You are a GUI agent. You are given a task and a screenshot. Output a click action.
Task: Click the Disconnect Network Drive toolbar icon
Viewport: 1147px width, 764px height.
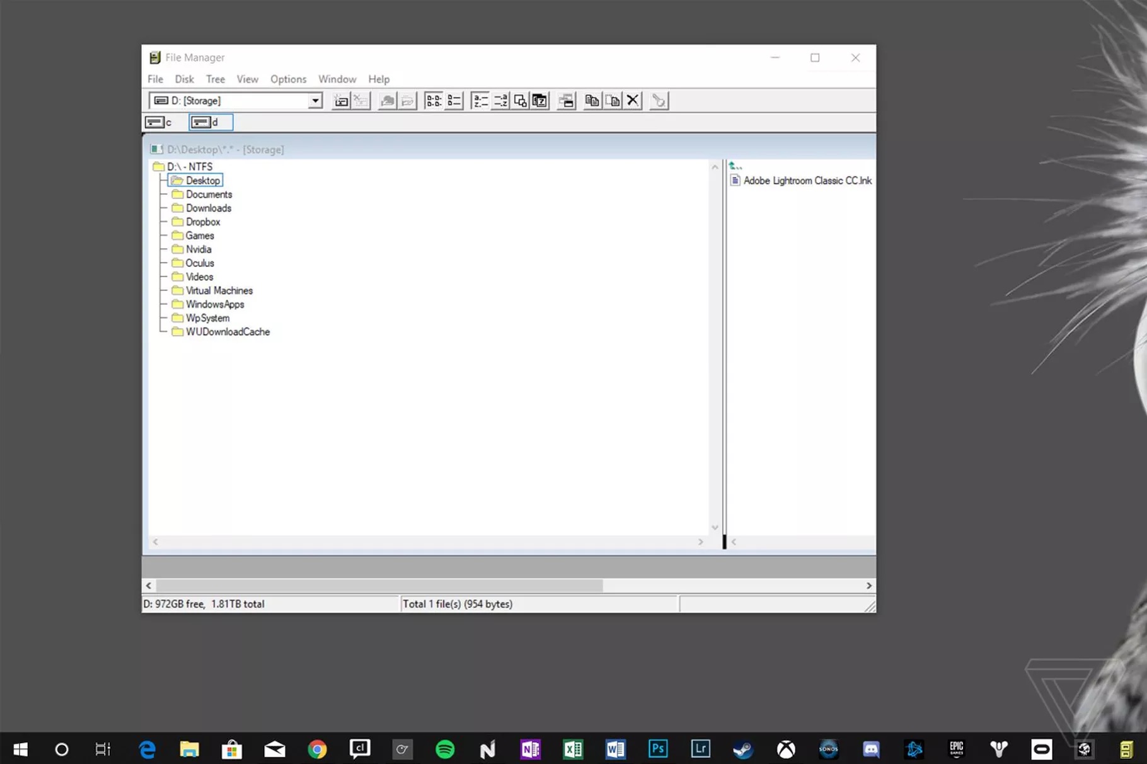click(407, 100)
